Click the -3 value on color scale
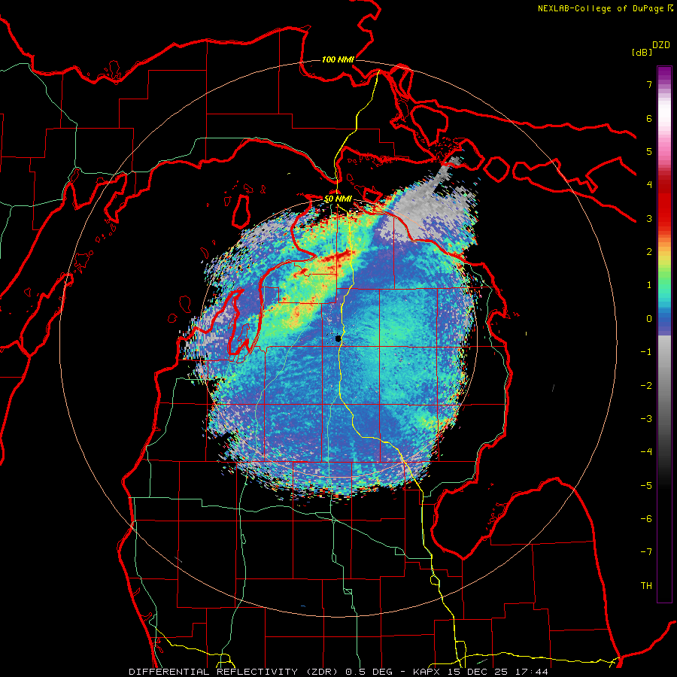The image size is (677, 677). coord(646,419)
